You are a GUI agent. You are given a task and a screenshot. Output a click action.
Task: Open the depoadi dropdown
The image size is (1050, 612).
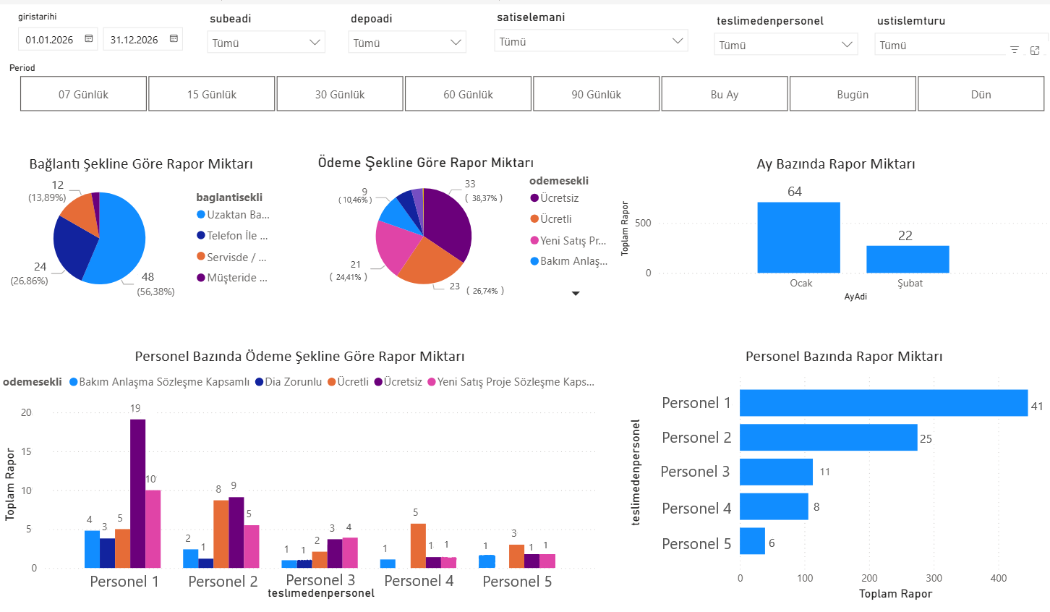(x=456, y=43)
